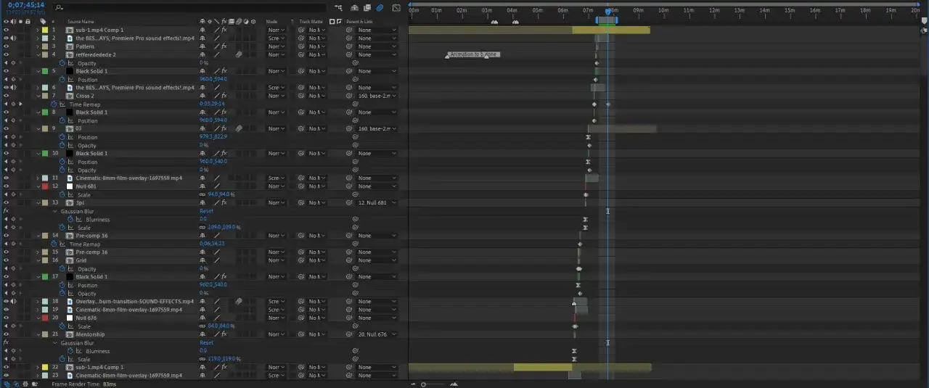The height and width of the screenshot is (388, 929).
Task: Open Track Matte dropdown for Pattern layer
Action: [x=318, y=46]
